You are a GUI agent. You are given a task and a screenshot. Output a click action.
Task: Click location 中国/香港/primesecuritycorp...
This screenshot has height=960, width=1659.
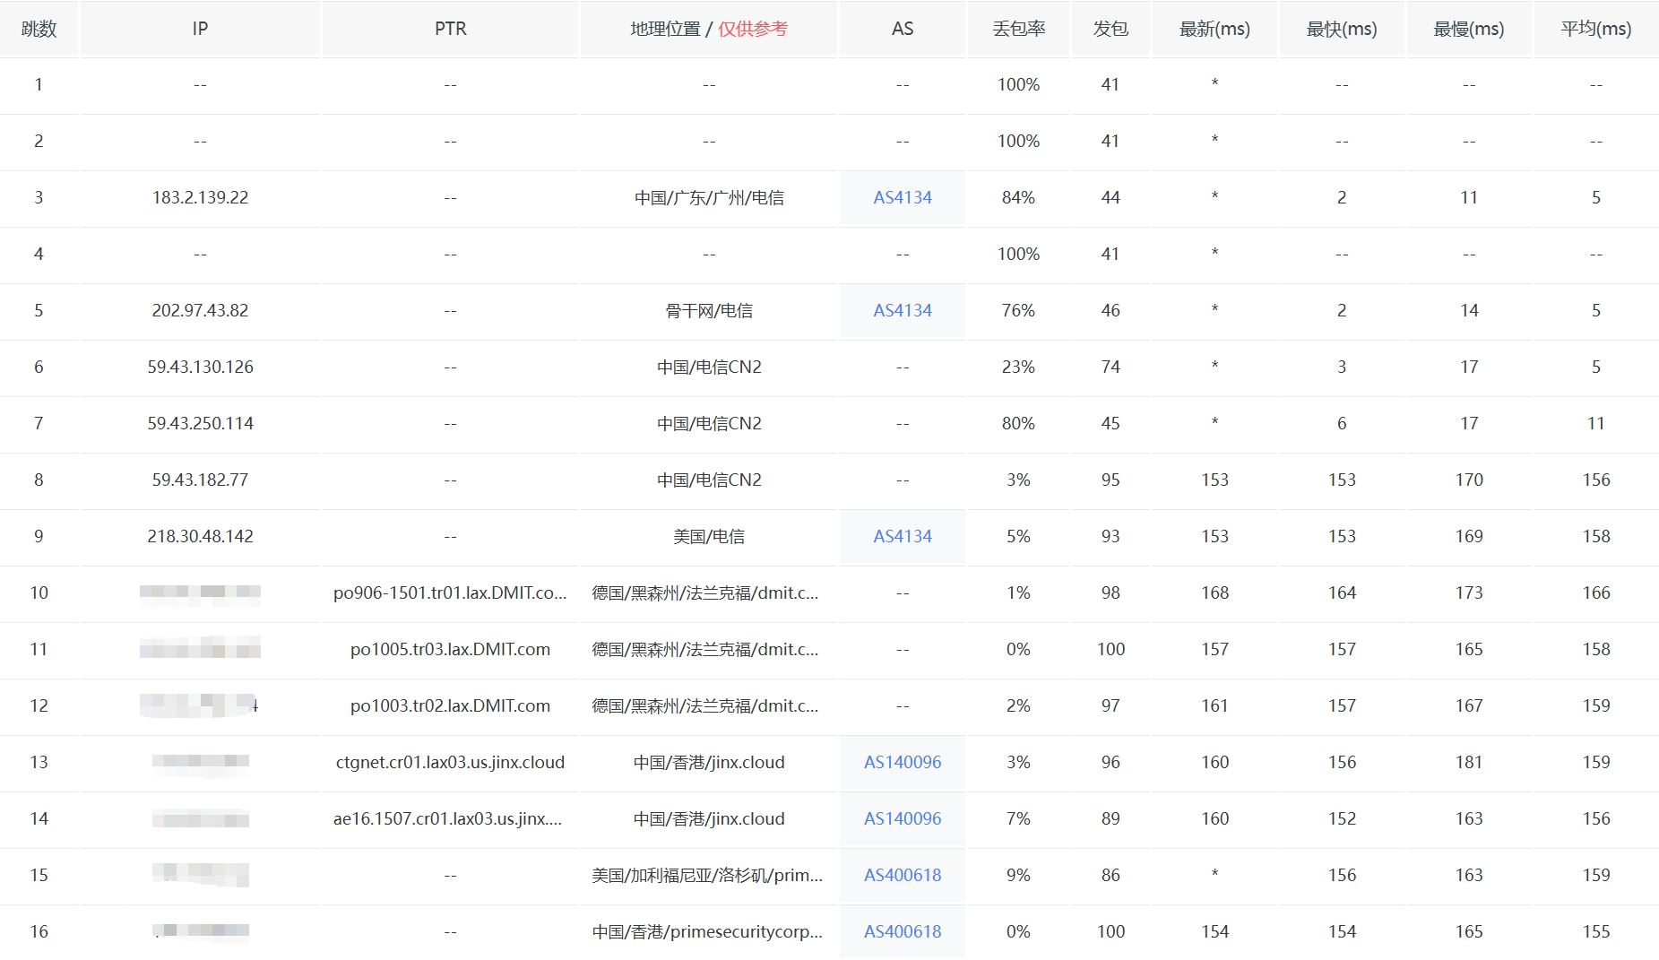tap(707, 931)
